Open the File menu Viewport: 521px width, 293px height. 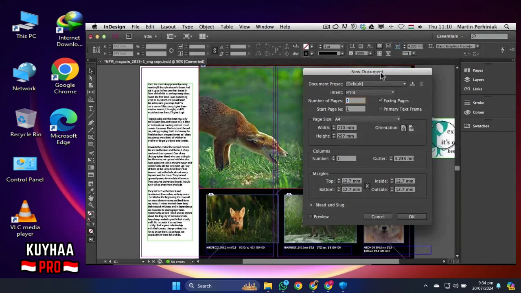(135, 27)
